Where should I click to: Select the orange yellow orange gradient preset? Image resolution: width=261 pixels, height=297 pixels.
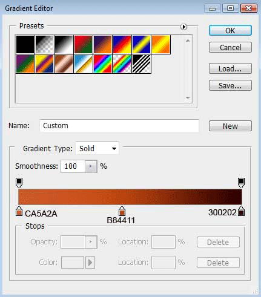point(160,44)
